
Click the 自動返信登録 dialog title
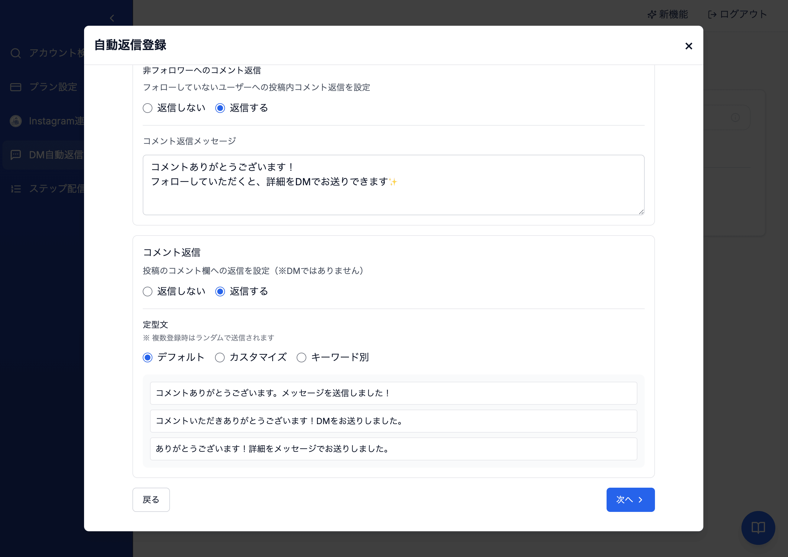pos(130,45)
